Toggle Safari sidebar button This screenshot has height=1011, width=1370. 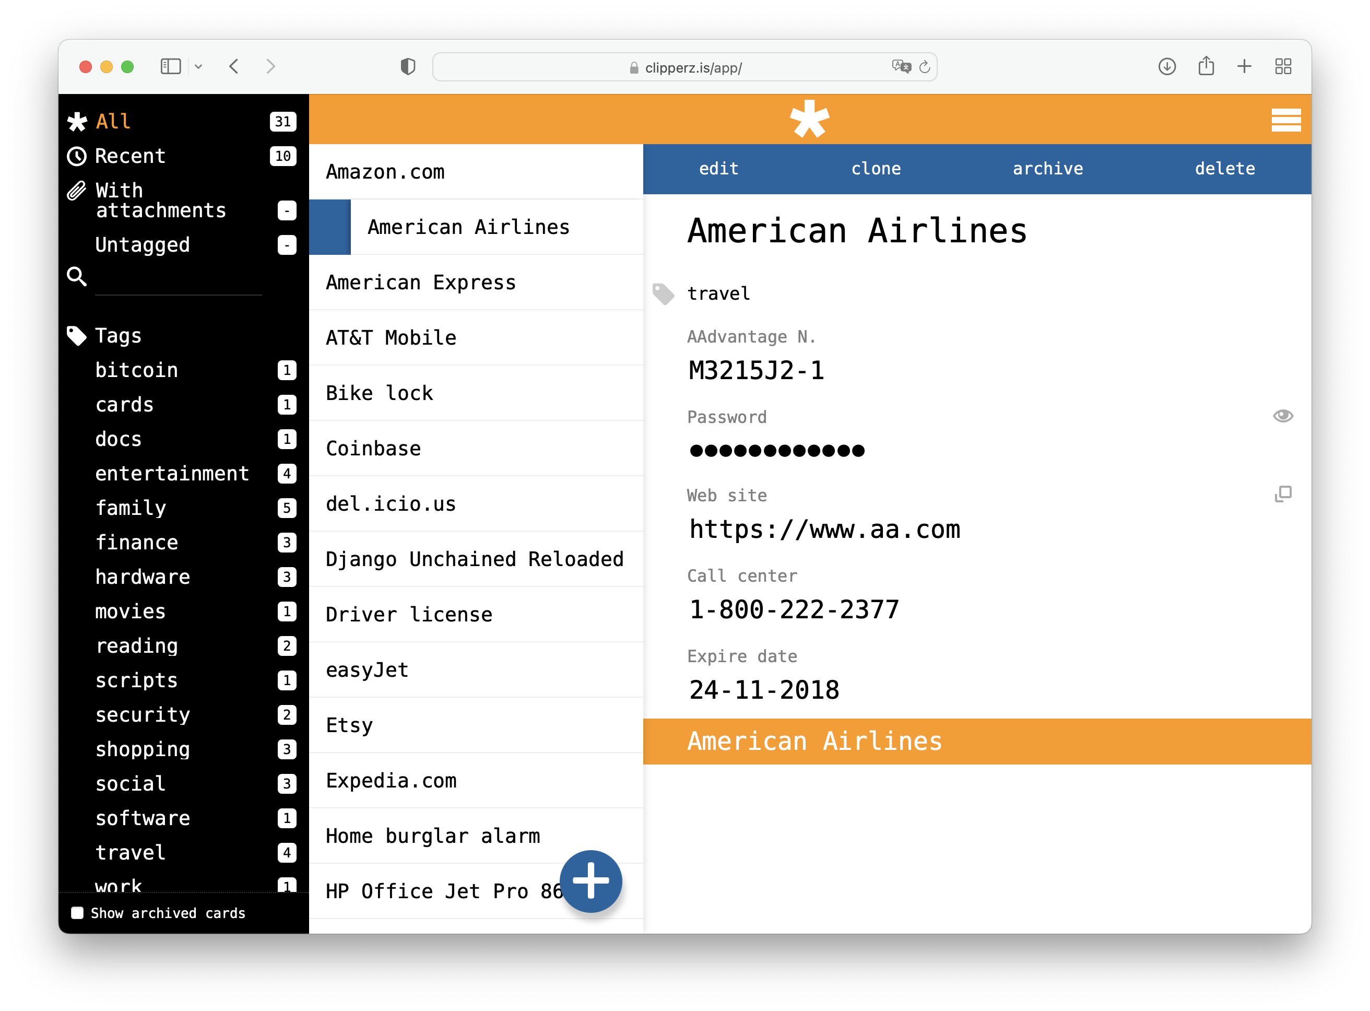click(171, 66)
